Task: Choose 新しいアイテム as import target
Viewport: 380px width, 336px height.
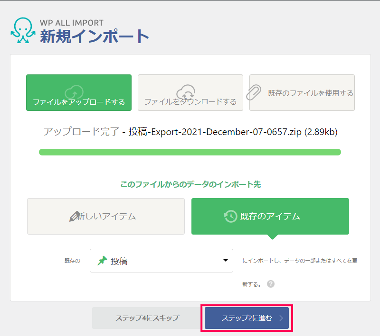Action: click(106, 217)
